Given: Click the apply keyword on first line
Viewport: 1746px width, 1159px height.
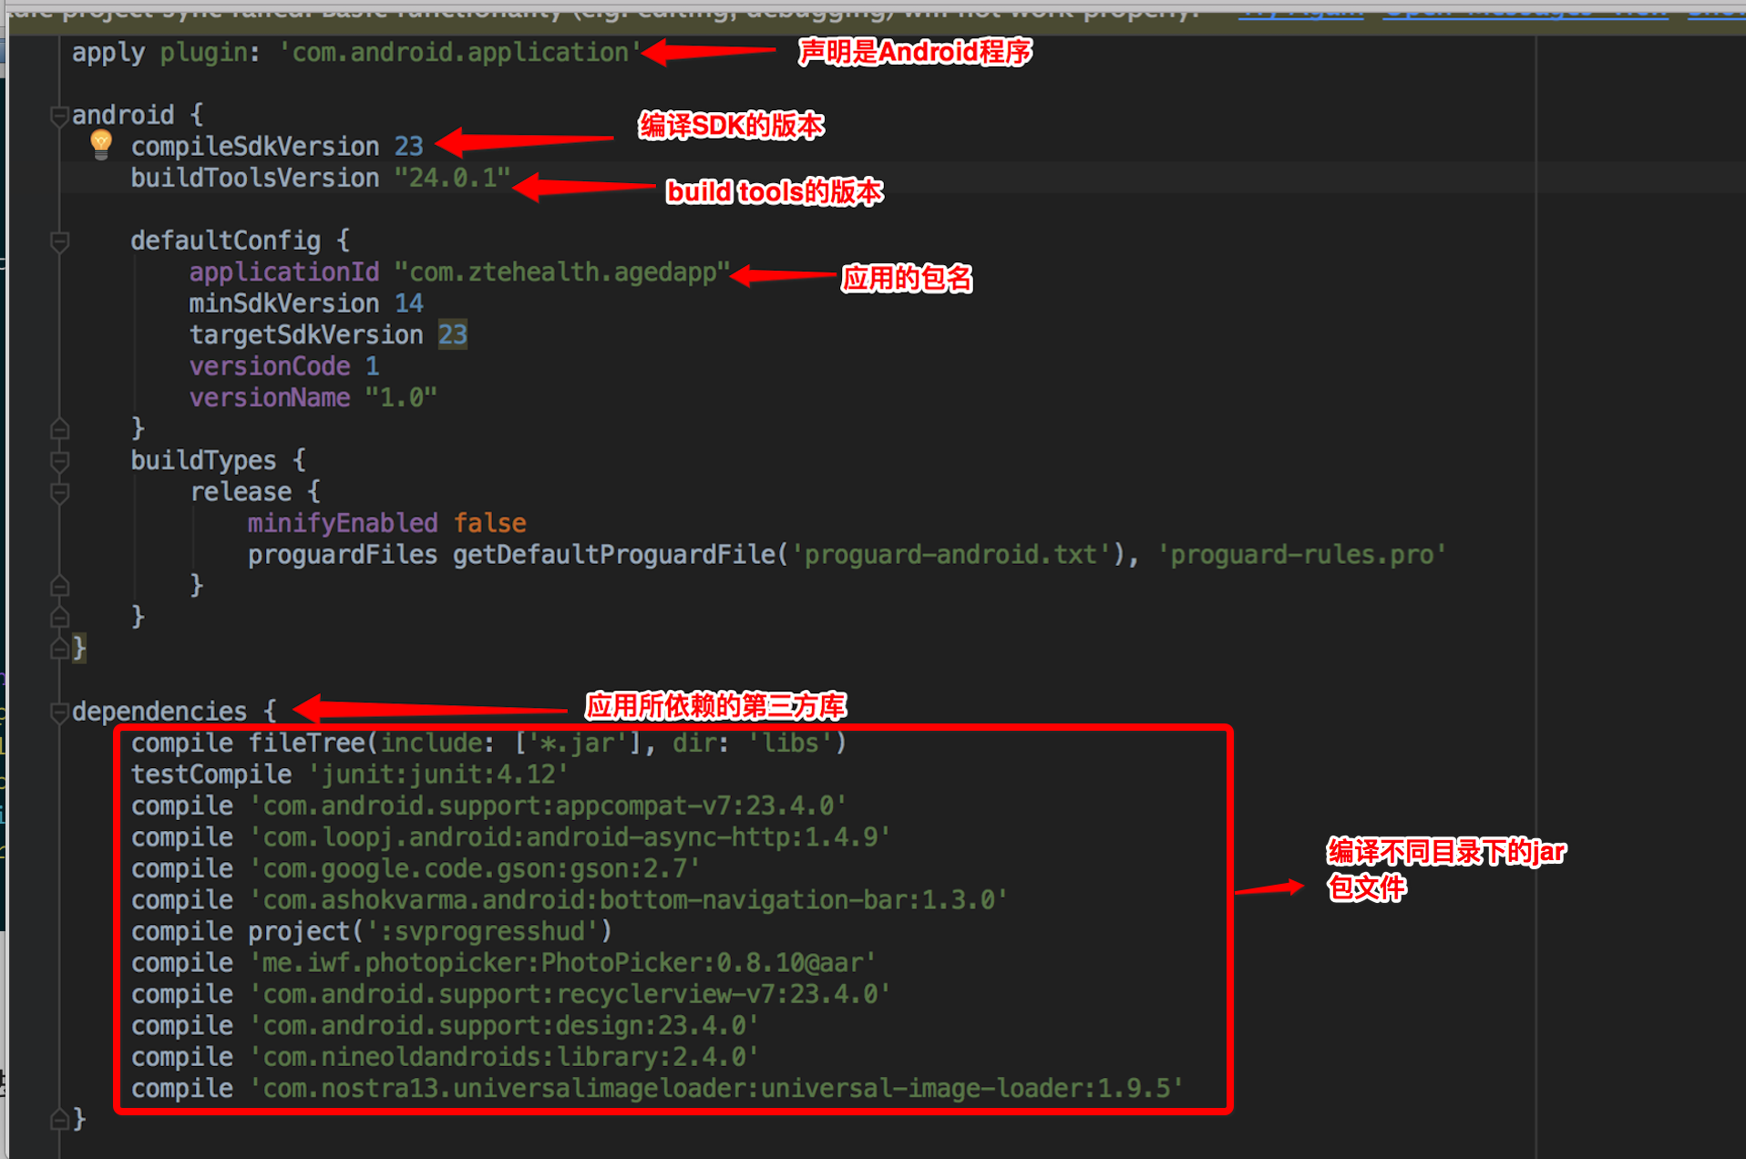Looking at the screenshot, I should click(x=108, y=53).
